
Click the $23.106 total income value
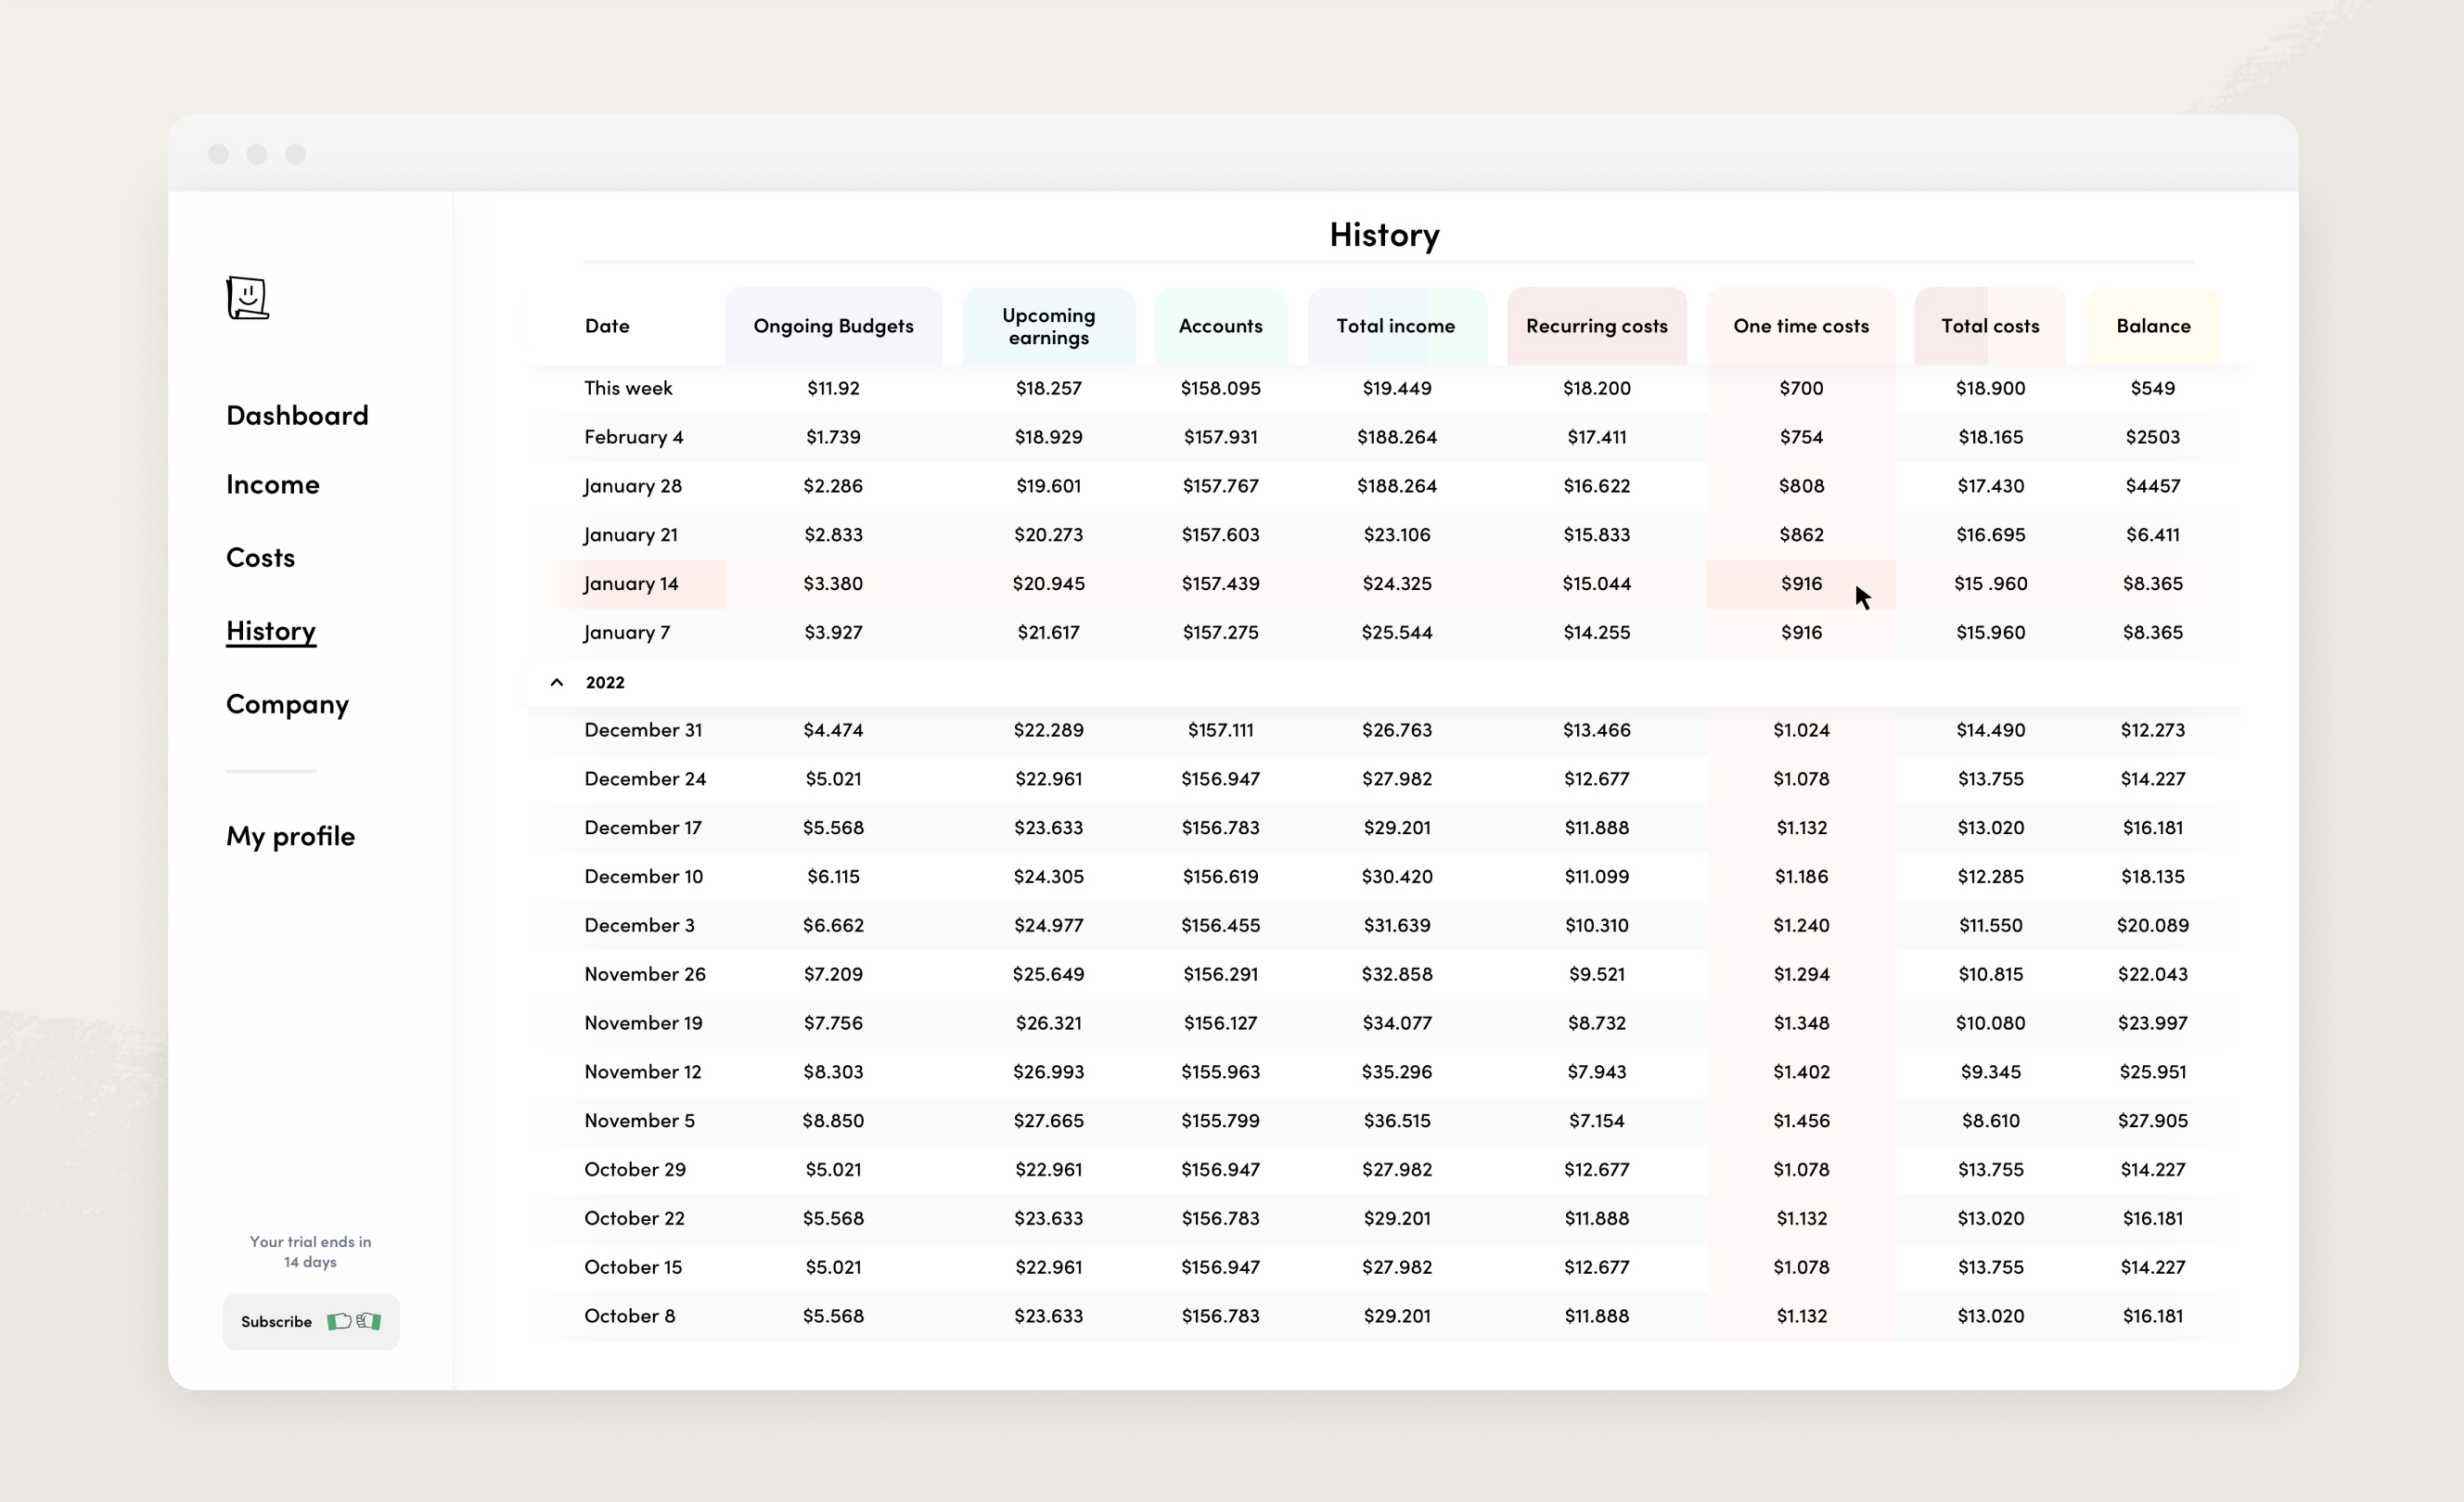click(1396, 535)
